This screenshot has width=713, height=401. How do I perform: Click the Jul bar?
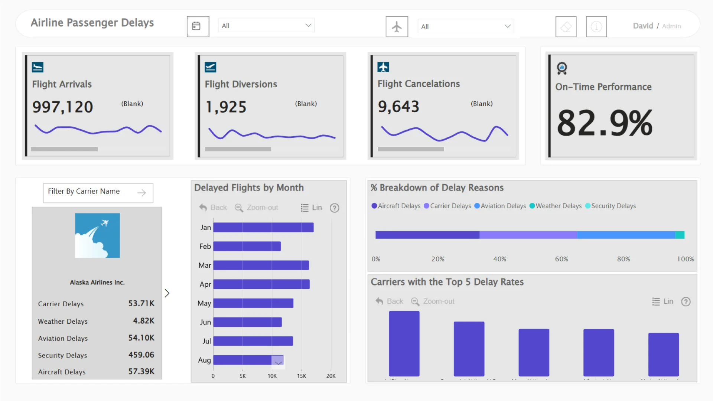(253, 341)
